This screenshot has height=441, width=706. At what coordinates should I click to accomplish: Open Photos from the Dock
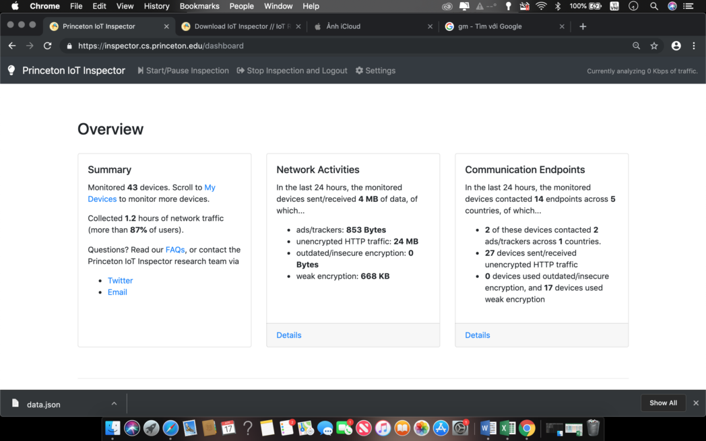click(422, 428)
